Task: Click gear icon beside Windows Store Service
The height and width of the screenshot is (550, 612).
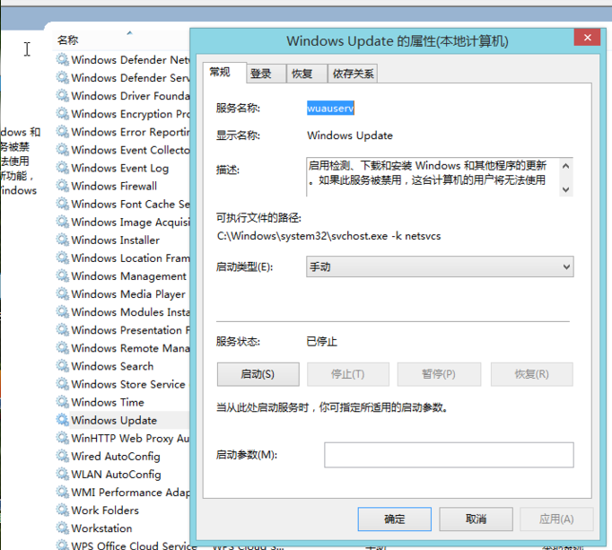Action: (62, 384)
